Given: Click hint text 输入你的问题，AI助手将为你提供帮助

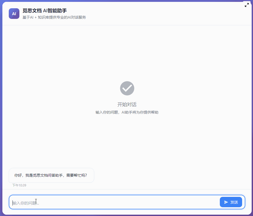Looking at the screenshot, I should coord(127,112).
